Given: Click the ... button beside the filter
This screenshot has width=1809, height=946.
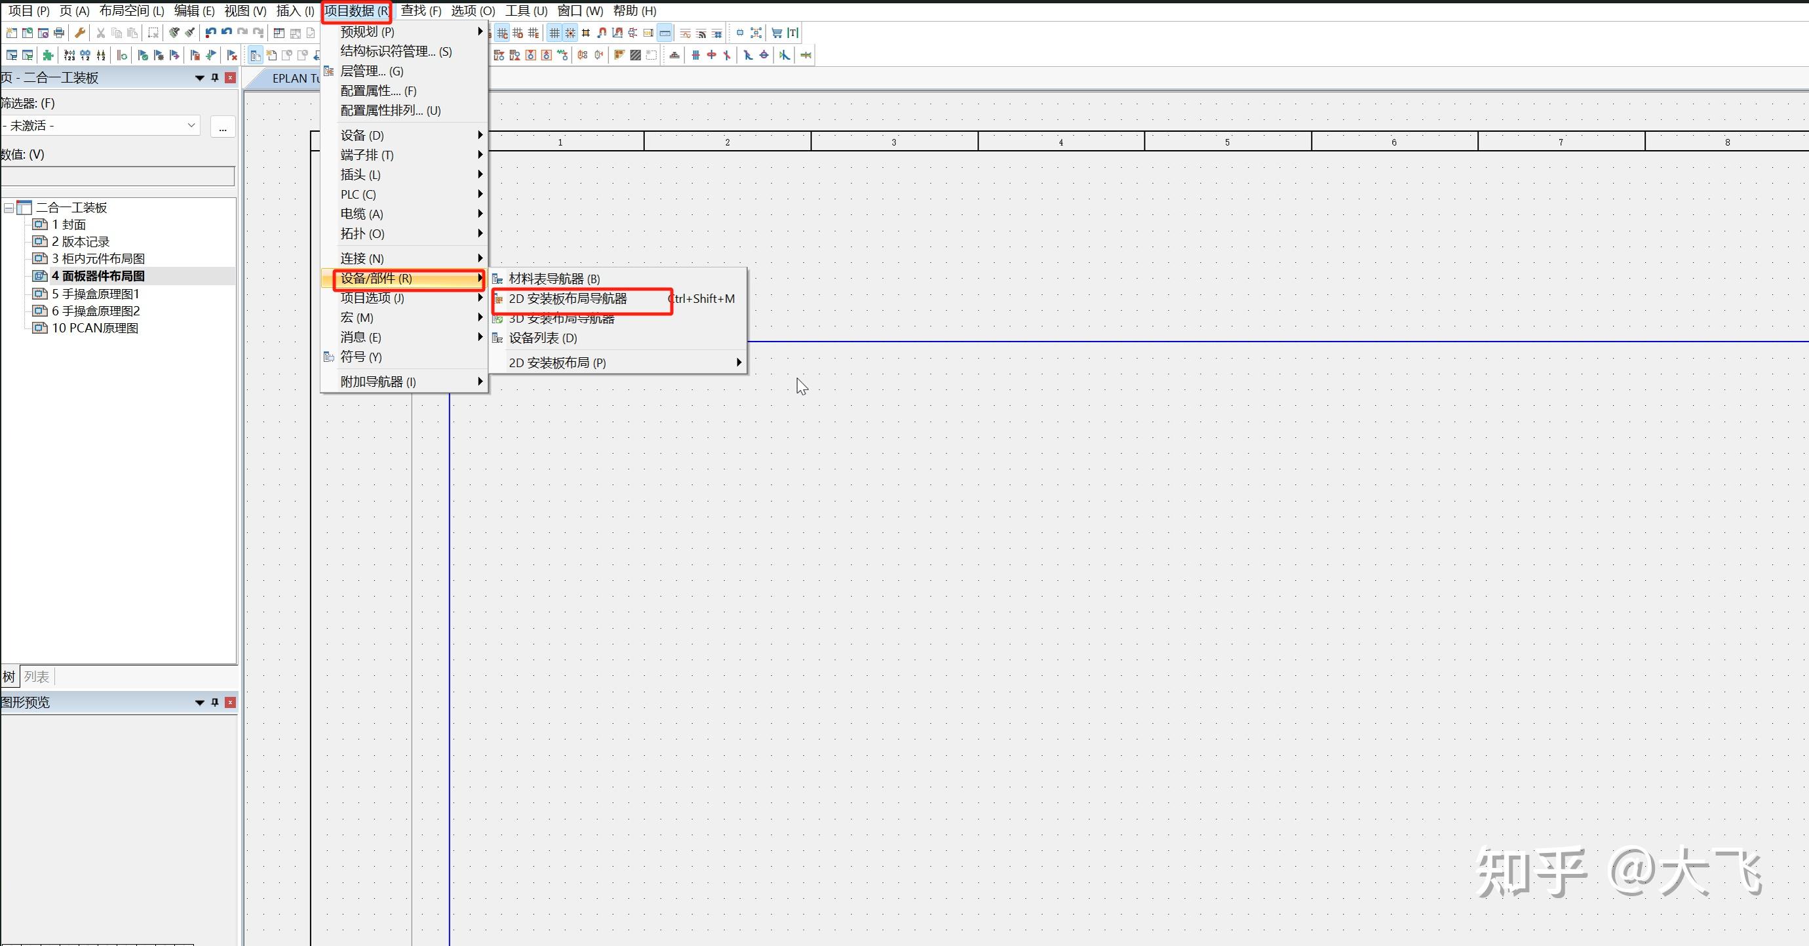Looking at the screenshot, I should coord(223,127).
